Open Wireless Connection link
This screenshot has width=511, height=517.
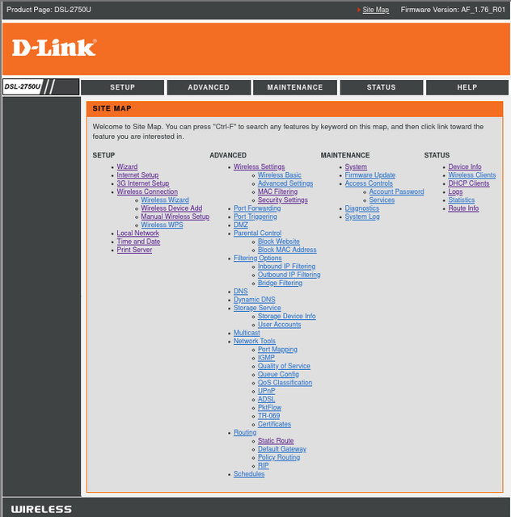click(x=147, y=191)
